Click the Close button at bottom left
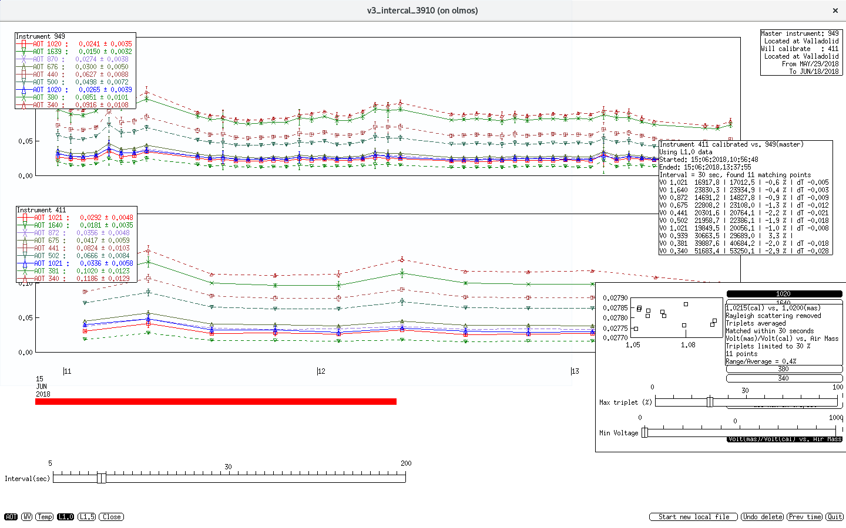Image resolution: width=846 pixels, height=528 pixels. point(112,517)
